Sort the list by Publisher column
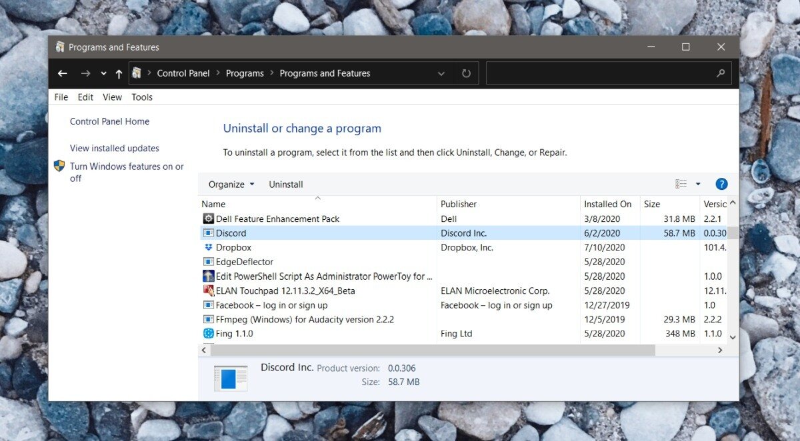The width and height of the screenshot is (800, 441). [x=459, y=204]
